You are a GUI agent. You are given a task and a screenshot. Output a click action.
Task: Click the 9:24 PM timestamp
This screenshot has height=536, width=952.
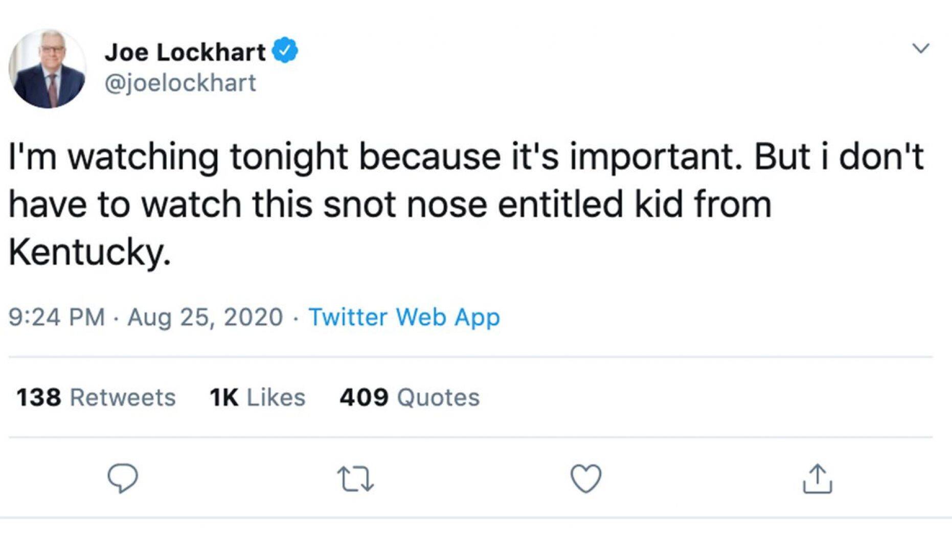(x=57, y=317)
